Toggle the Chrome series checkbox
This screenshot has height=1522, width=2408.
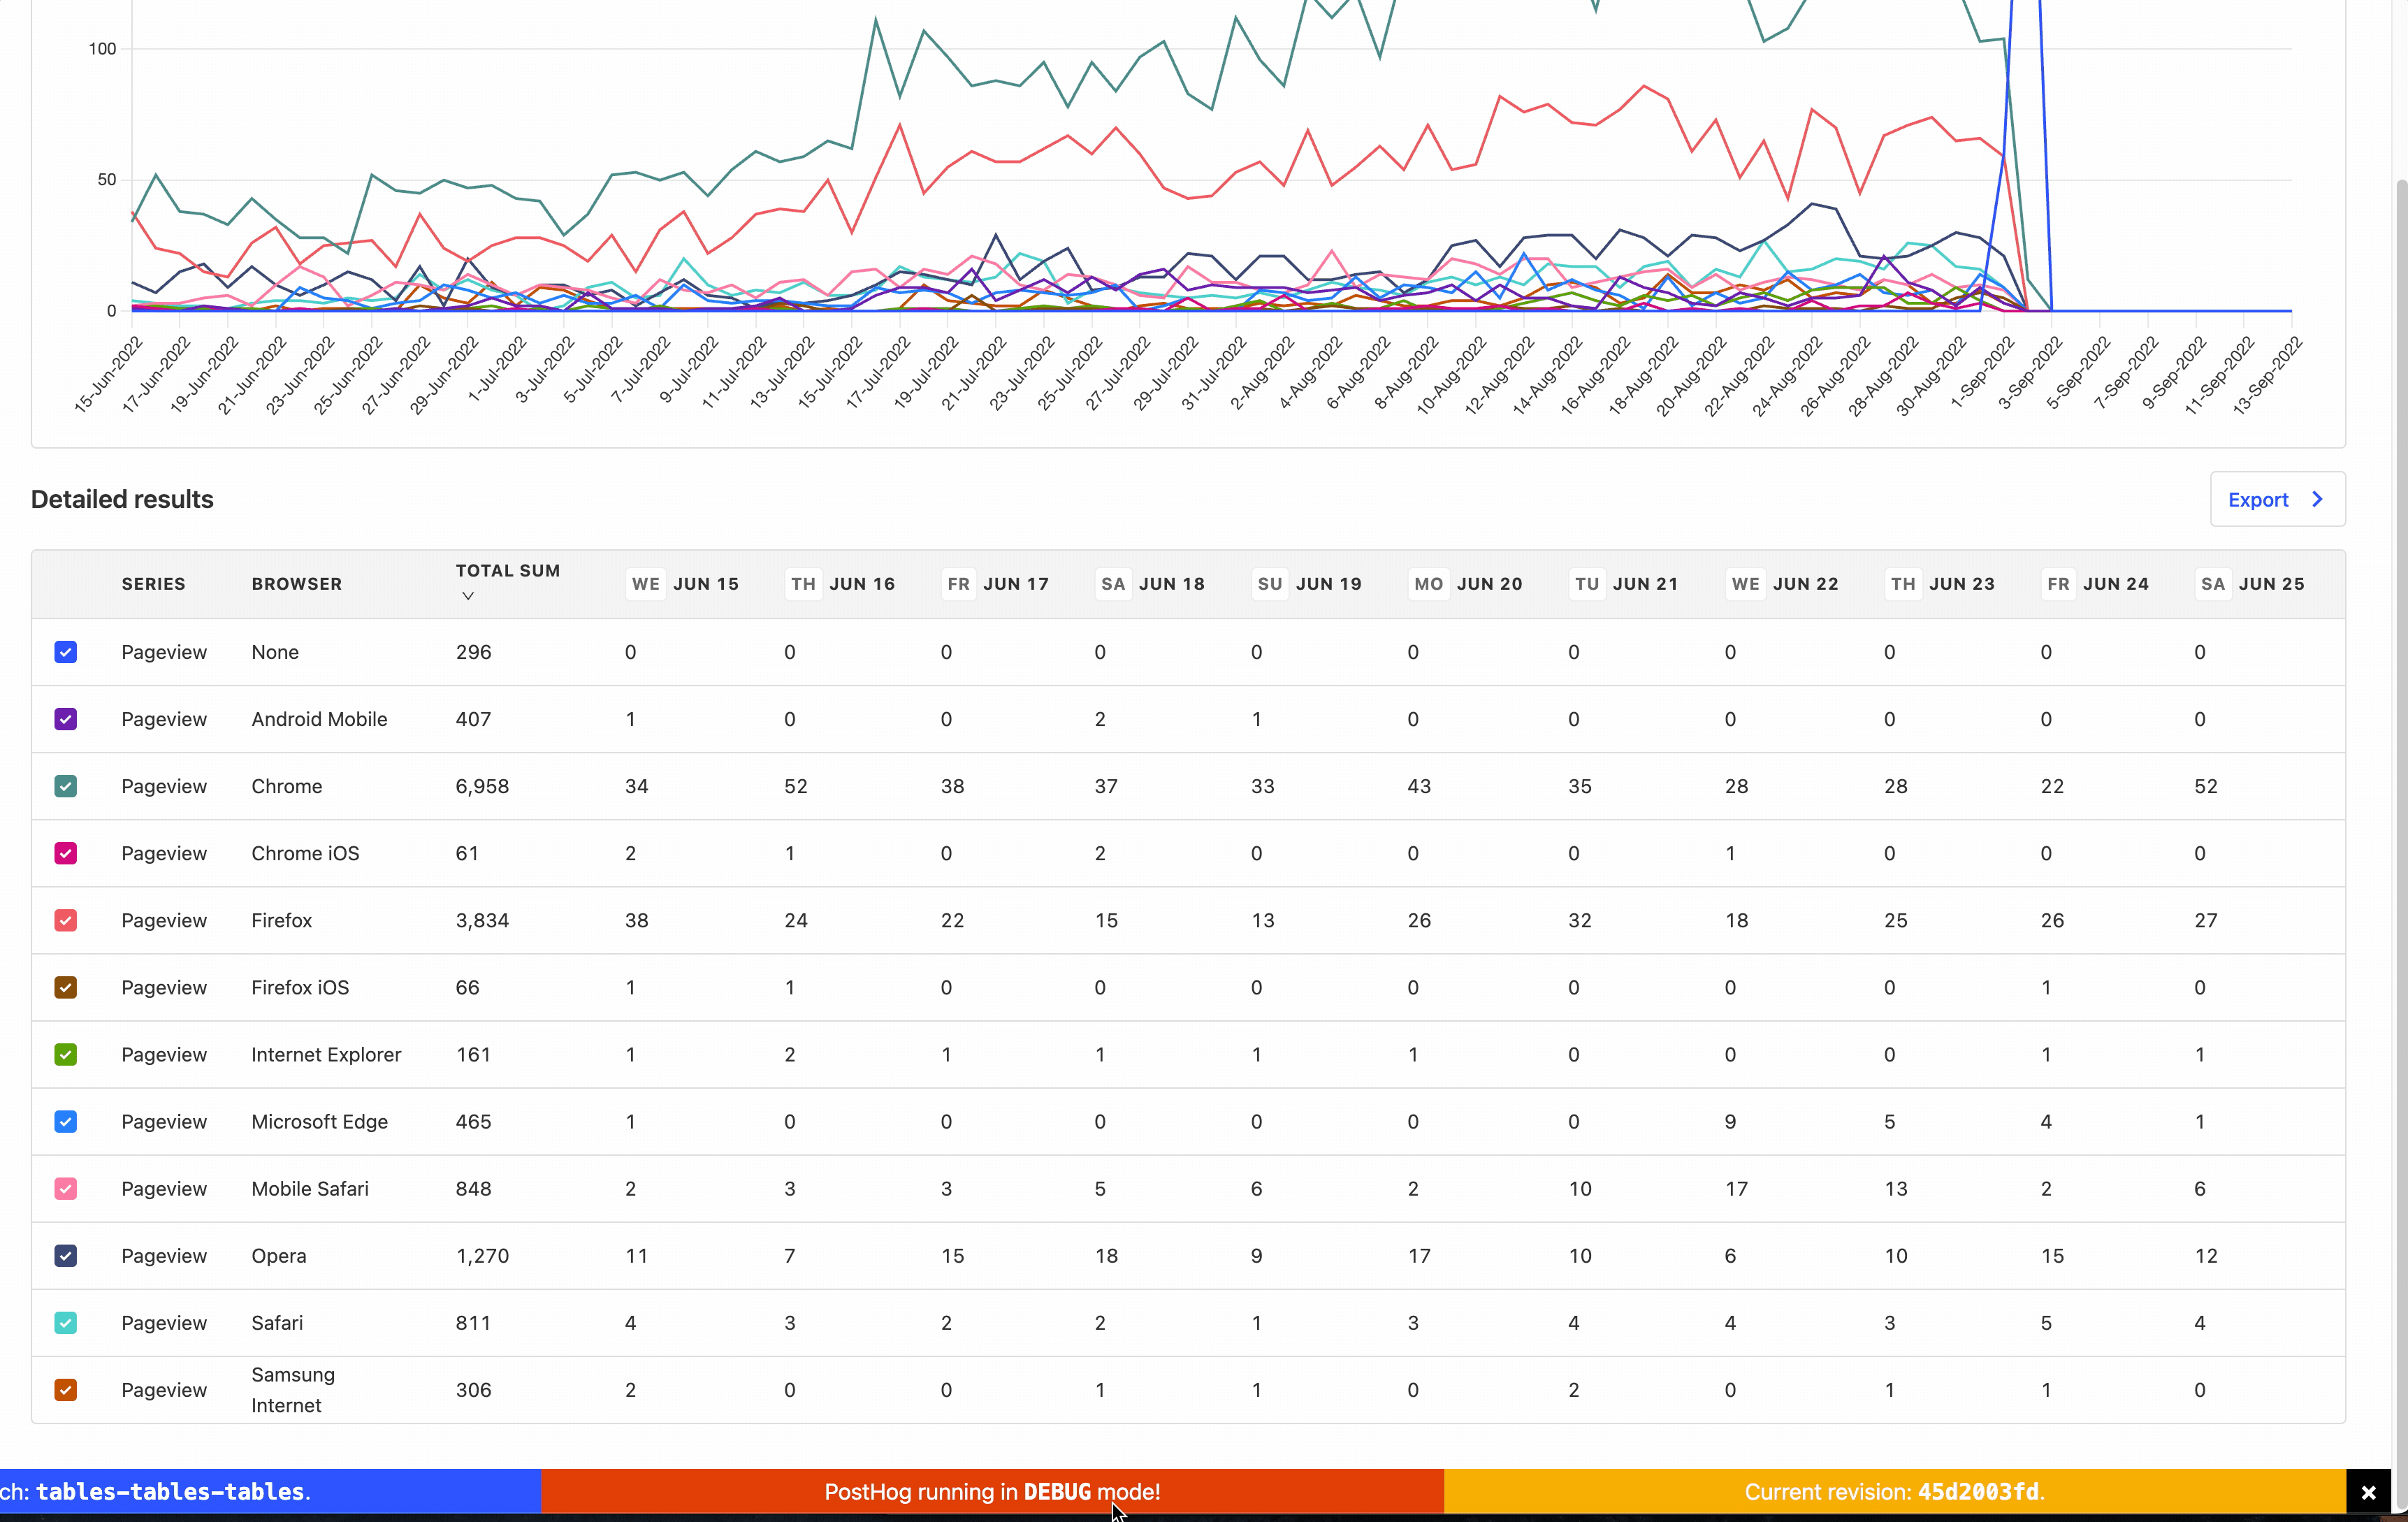pos(66,786)
